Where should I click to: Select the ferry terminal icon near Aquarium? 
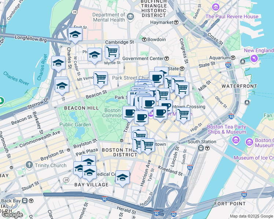click(x=242, y=61)
